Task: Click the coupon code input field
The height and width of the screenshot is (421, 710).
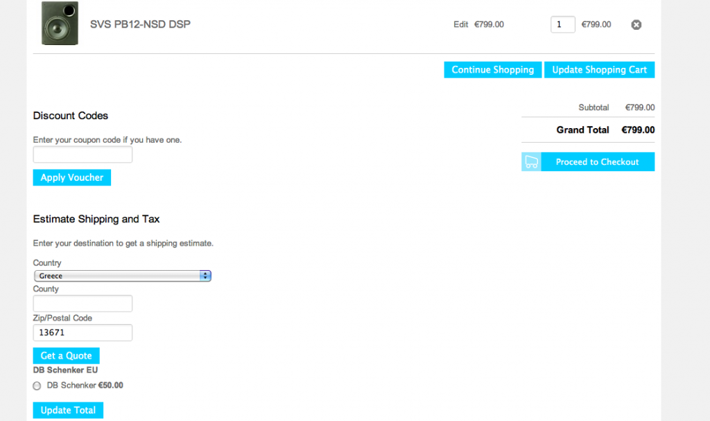Action: pyautogui.click(x=83, y=154)
